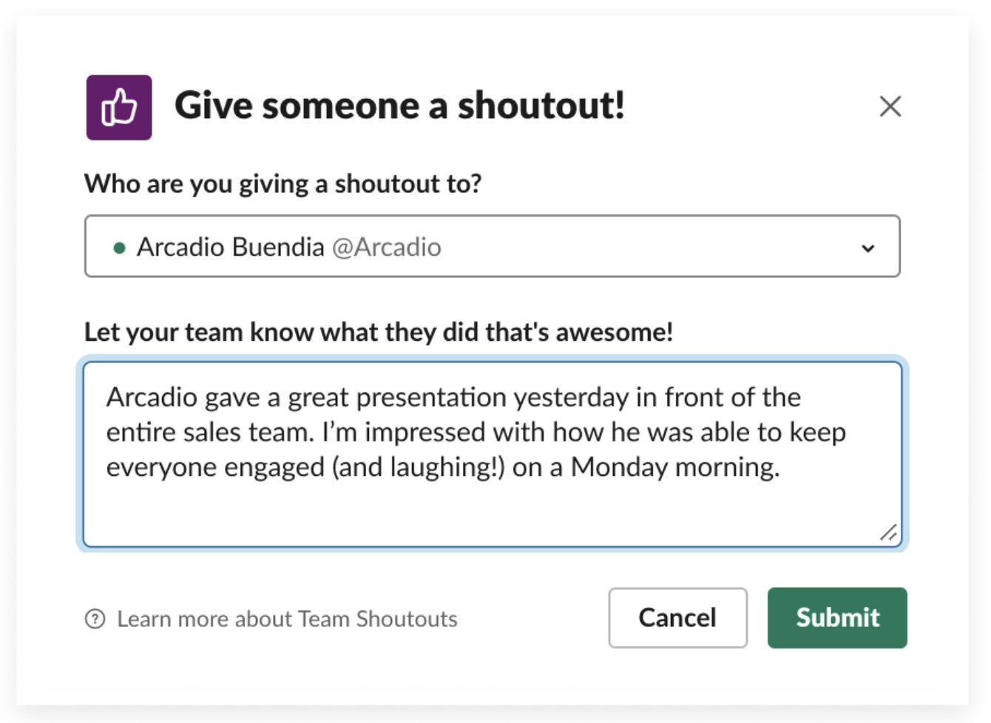Expand the recipient dropdown chevron arrow

pyautogui.click(x=868, y=248)
